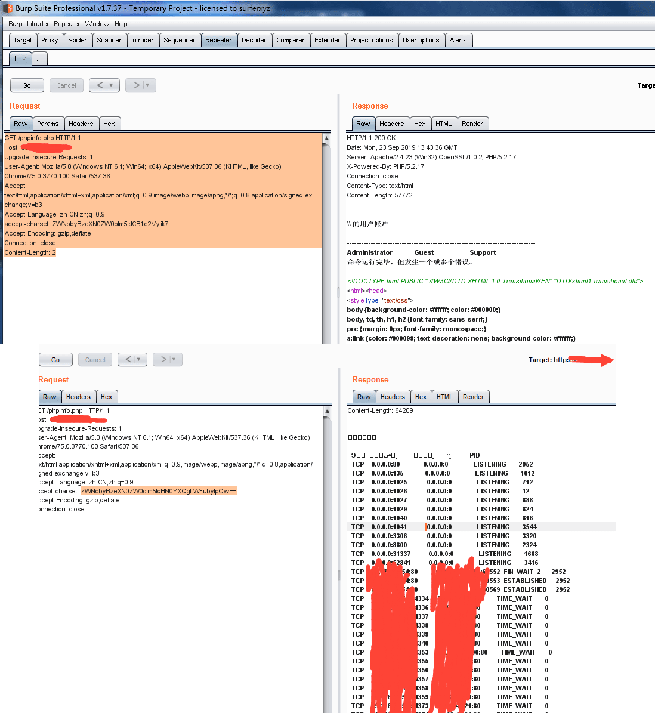Click the back history arrow beside the topmost Cancel button
The image size is (655, 713).
(100, 85)
